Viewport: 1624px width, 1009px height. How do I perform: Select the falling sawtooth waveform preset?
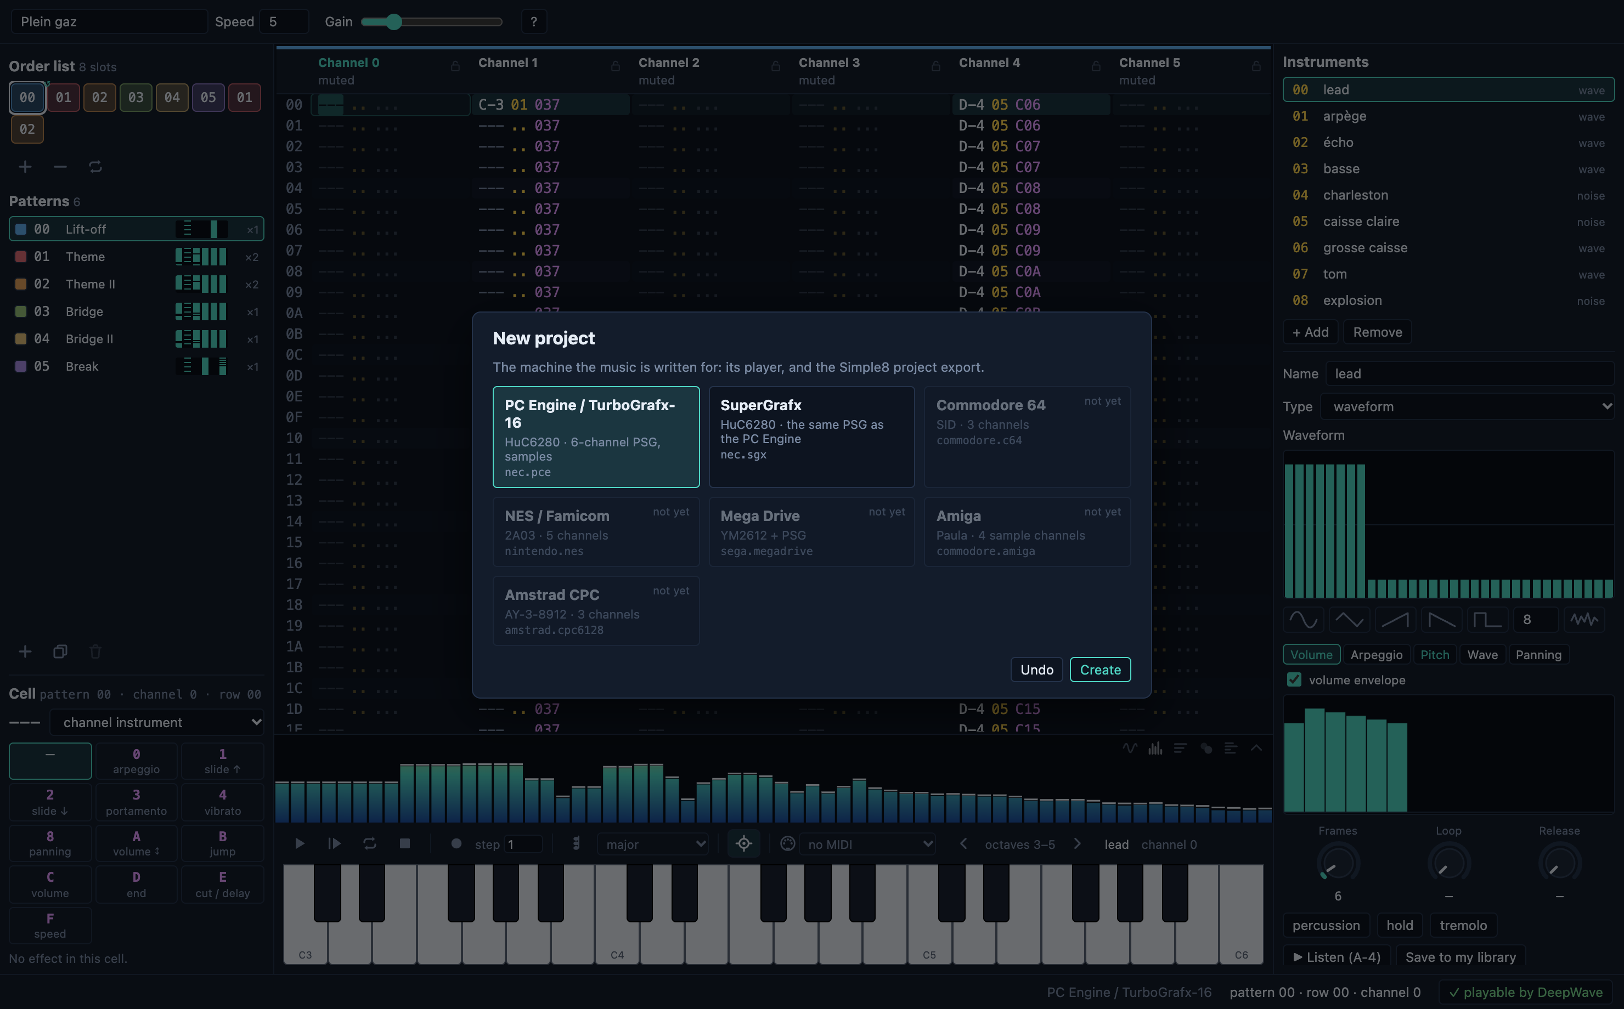1442,619
